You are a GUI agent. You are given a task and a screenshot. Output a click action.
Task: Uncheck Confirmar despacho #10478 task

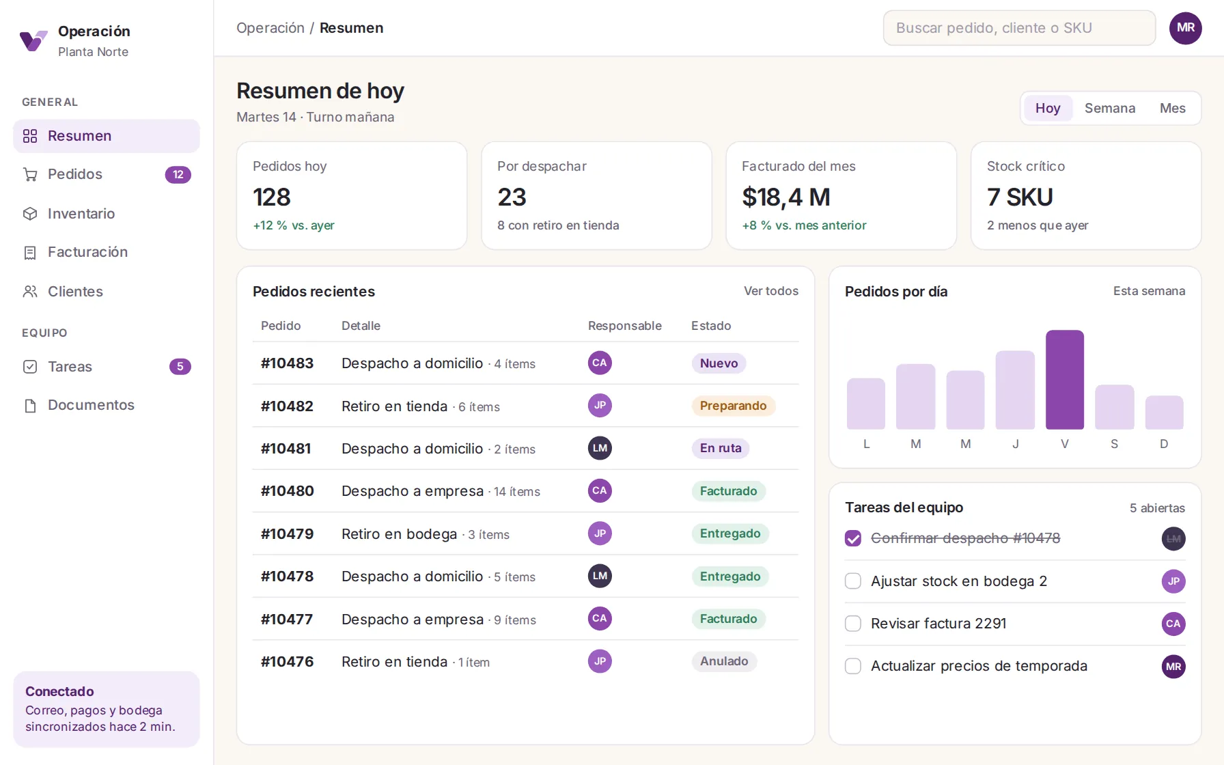(853, 538)
